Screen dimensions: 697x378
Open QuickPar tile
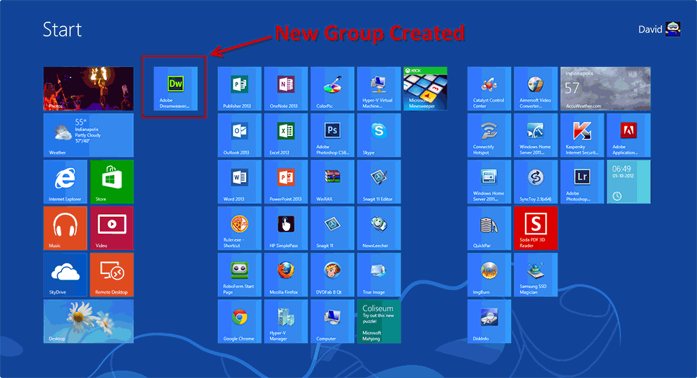point(489,228)
